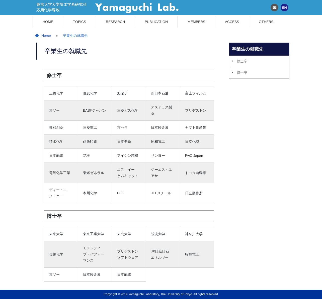Select the 日立製作所 table cell
This screenshot has height=299, width=322.
(197, 193)
